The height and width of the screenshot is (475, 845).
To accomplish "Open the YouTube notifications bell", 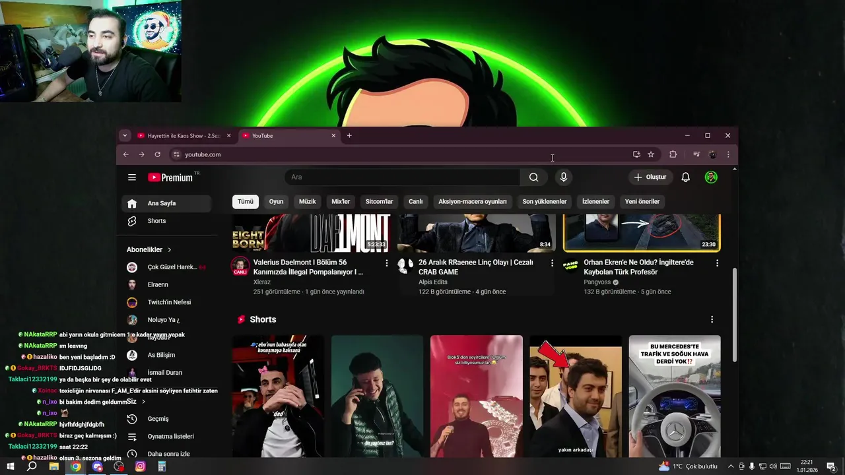I will pyautogui.click(x=685, y=177).
